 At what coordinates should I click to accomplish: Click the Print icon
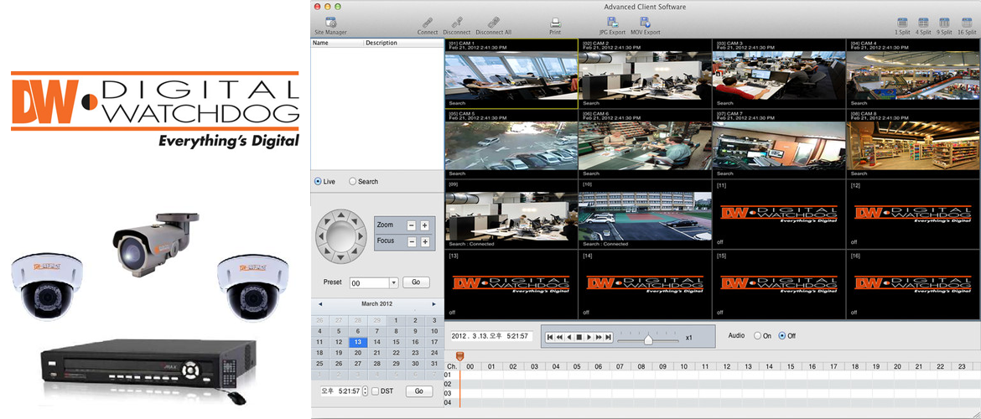[555, 23]
